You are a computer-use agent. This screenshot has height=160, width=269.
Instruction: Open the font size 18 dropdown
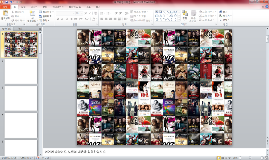(82, 13)
